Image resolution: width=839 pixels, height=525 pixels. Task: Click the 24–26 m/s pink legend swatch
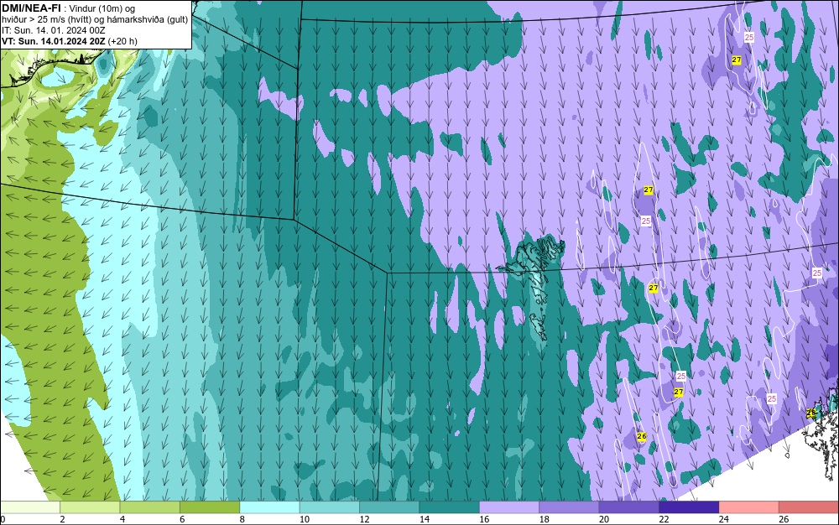click(x=749, y=507)
